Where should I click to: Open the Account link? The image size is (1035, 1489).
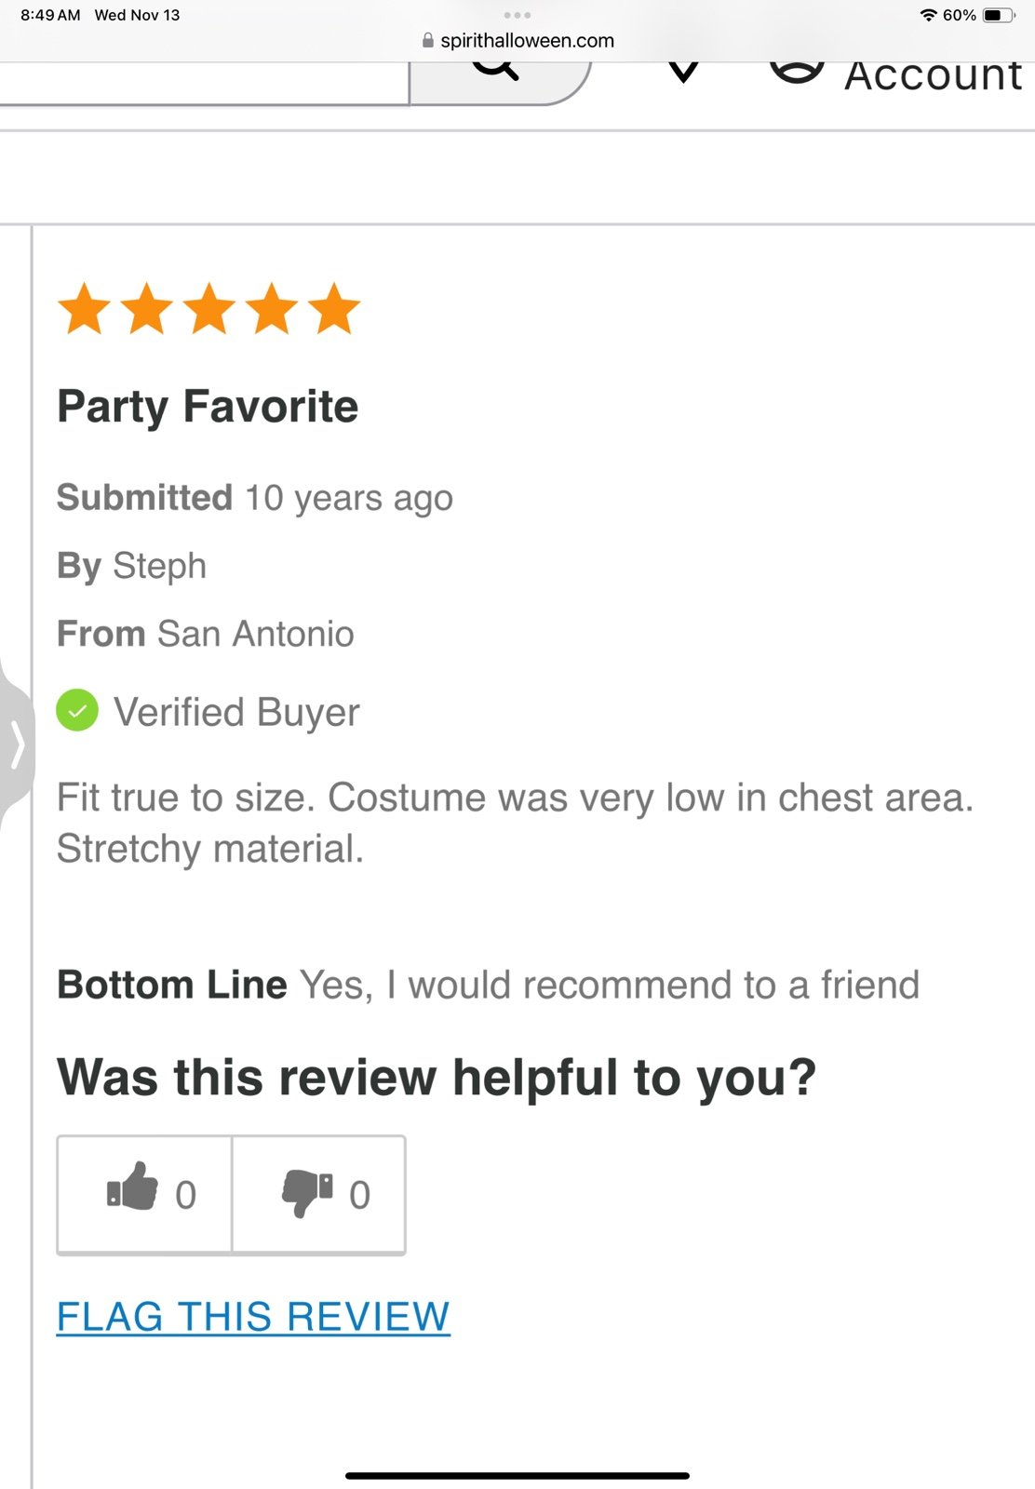[x=933, y=76]
